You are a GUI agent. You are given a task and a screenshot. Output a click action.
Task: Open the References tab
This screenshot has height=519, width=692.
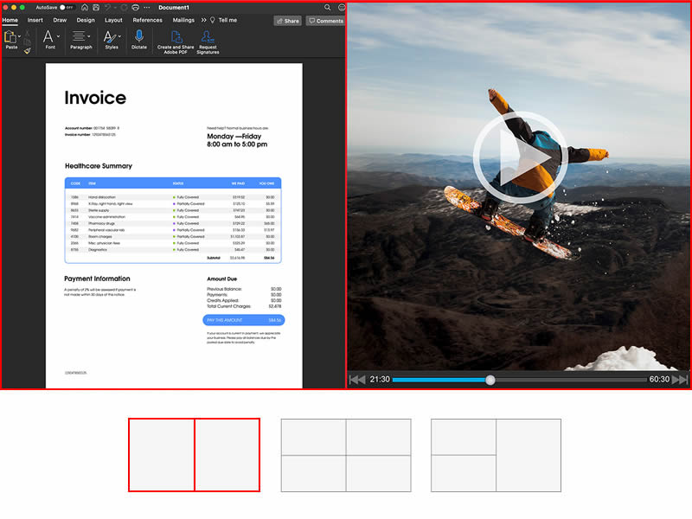[147, 20]
